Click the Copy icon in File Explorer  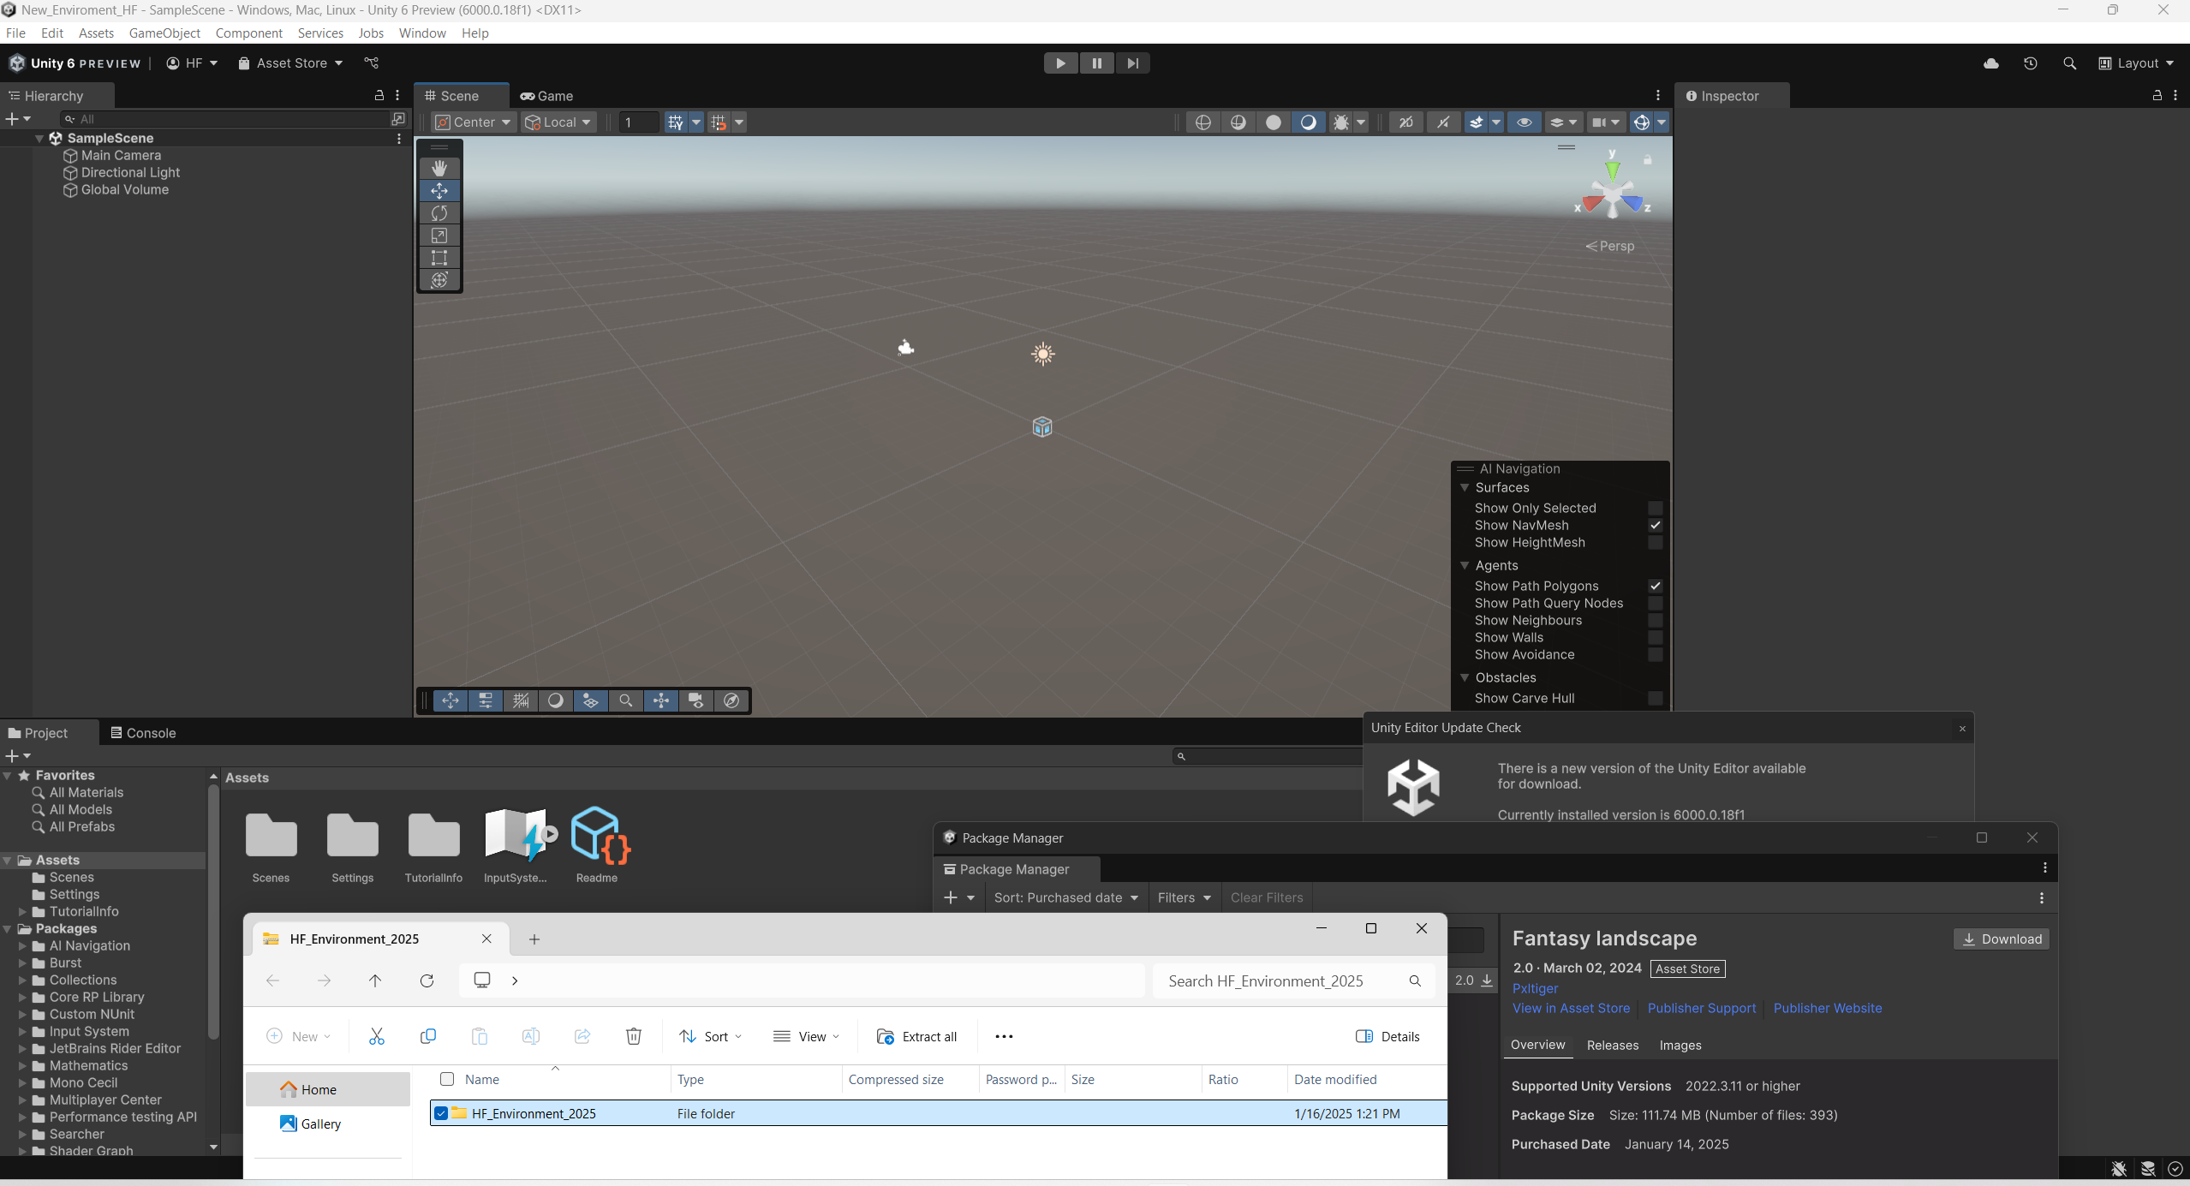428,1036
